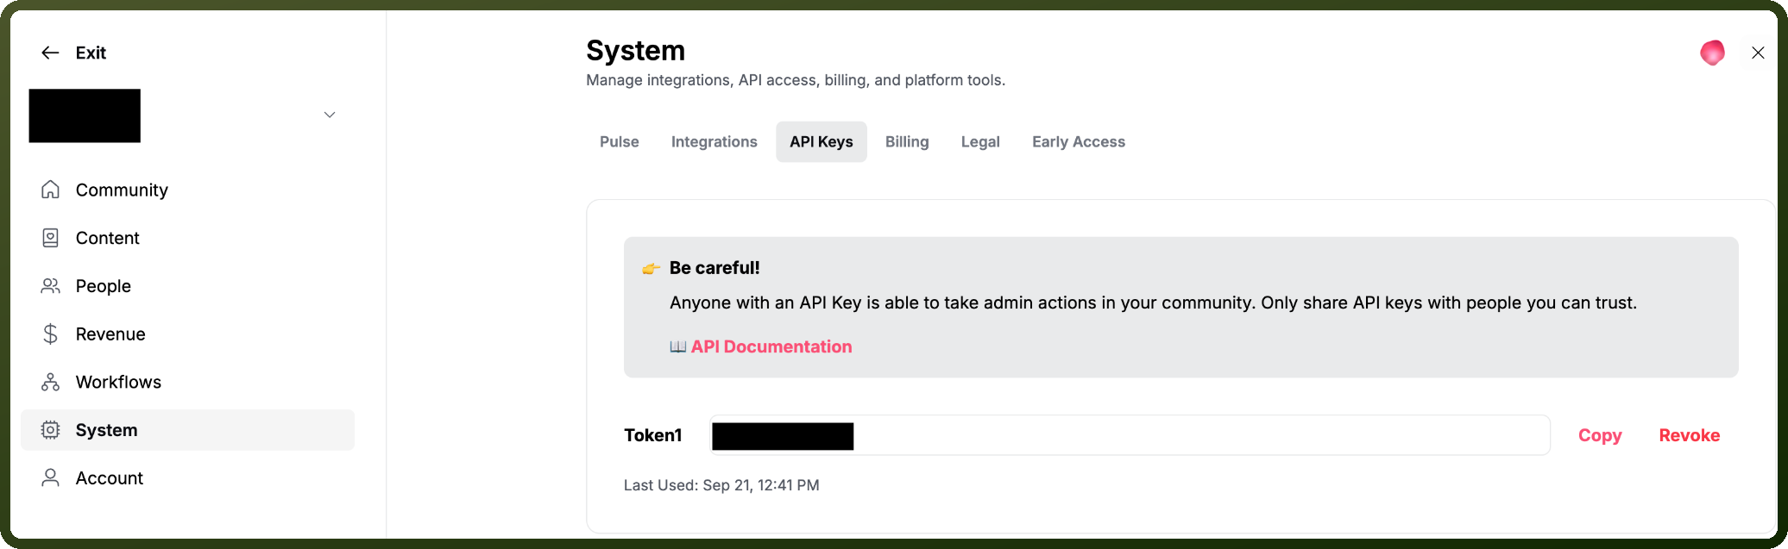Viewport: 1788px width, 549px height.
Task: Open the Legal tab
Action: (x=980, y=141)
